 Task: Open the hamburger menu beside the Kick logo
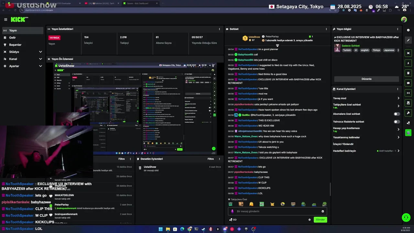point(5,19)
